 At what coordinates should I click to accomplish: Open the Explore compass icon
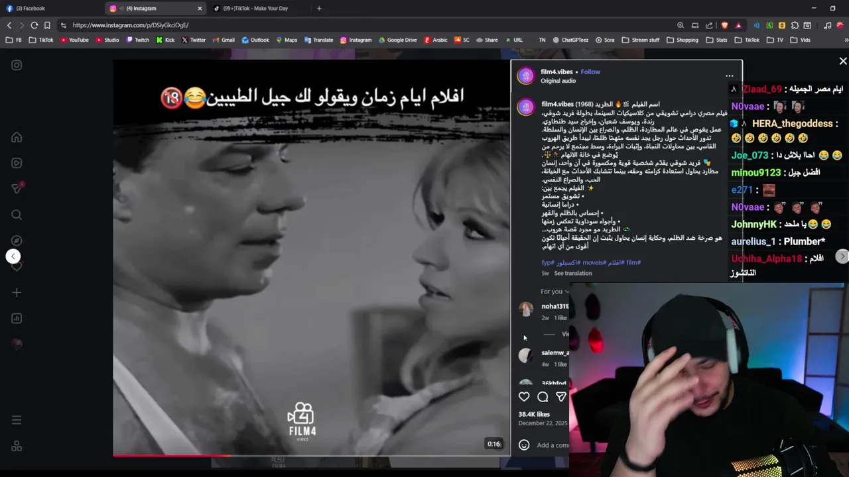(x=17, y=240)
